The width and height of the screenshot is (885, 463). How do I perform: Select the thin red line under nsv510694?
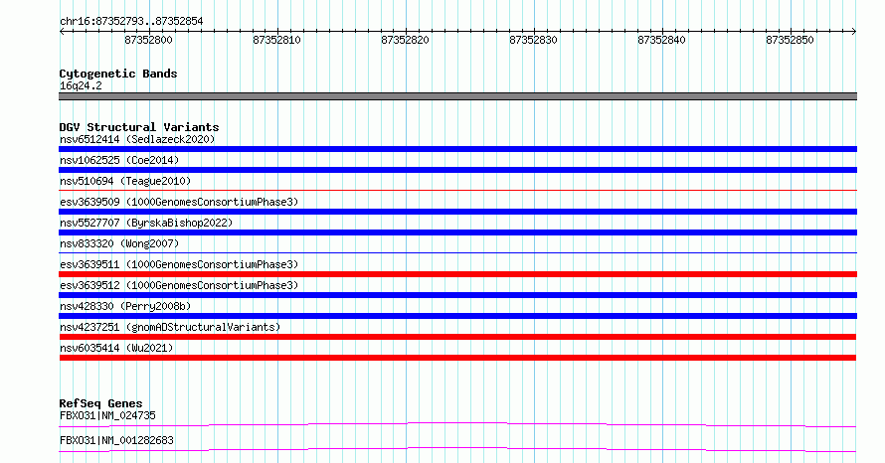pos(457,191)
